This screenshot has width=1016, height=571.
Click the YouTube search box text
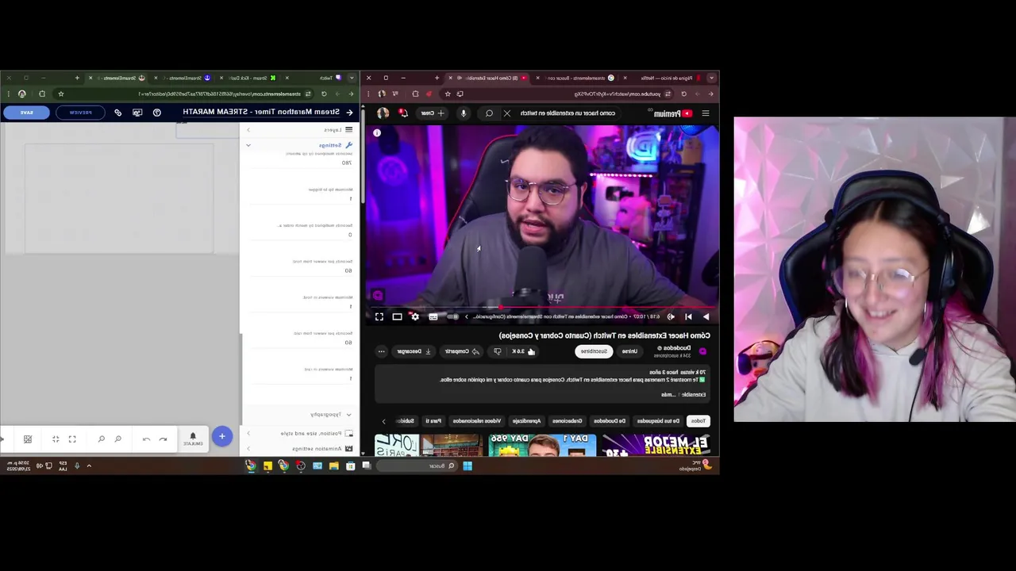coord(568,113)
